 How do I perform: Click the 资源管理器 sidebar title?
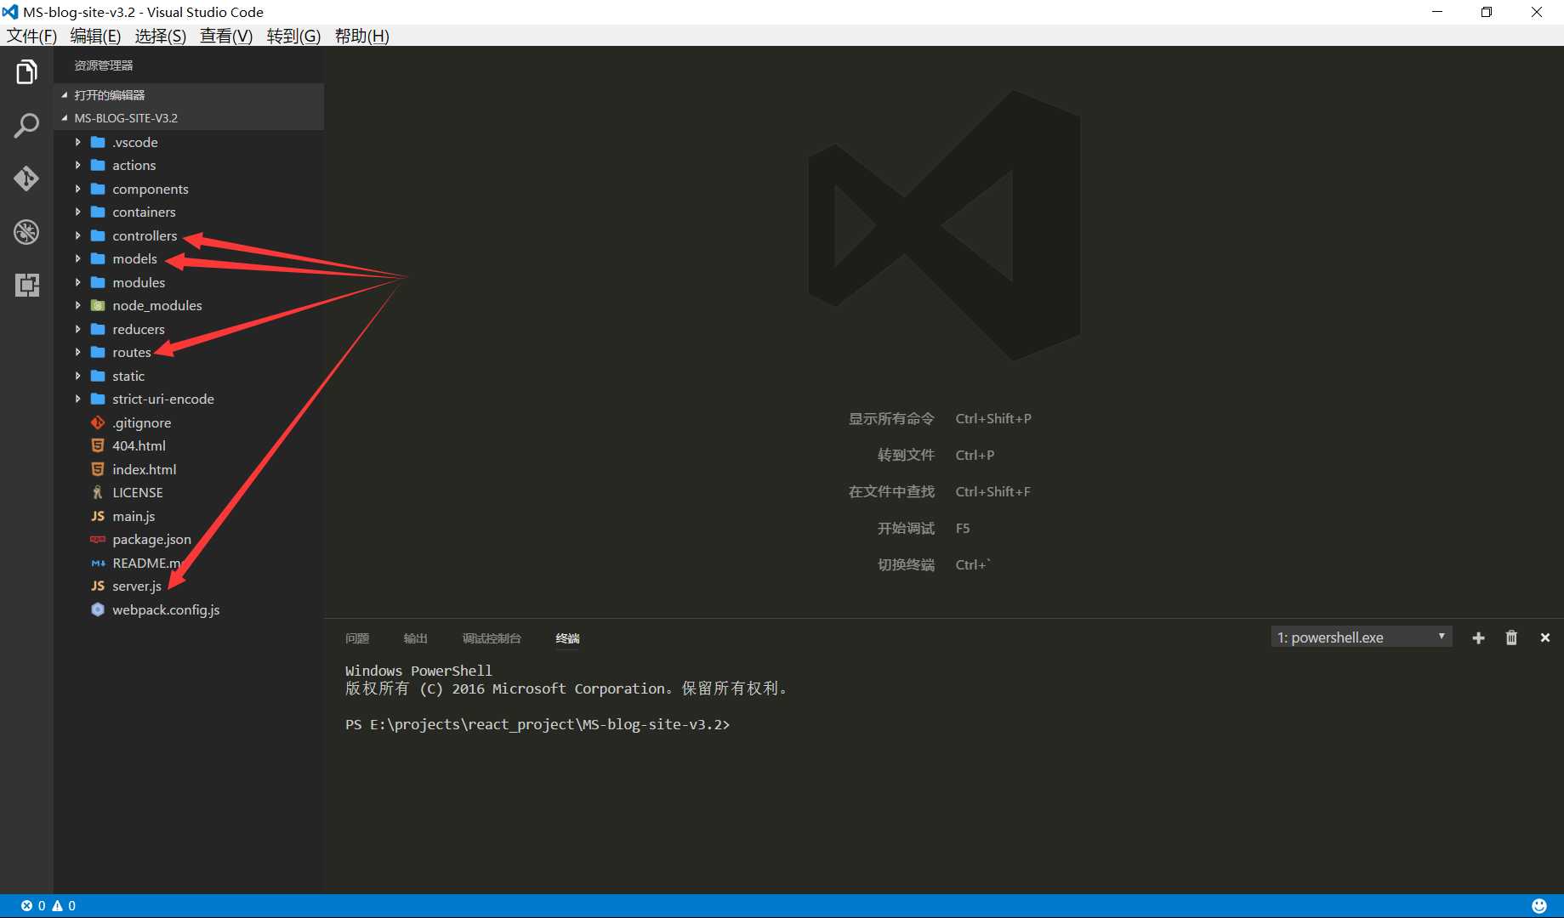coord(103,65)
